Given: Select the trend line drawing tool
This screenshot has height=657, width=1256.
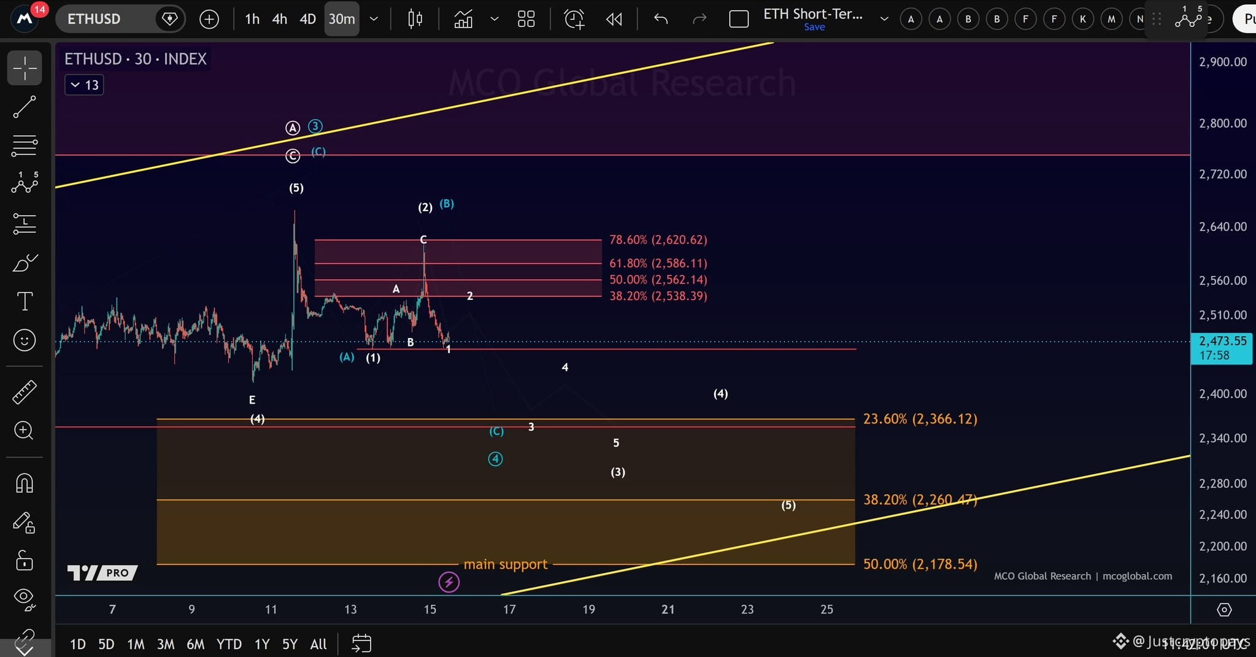Looking at the screenshot, I should (25, 107).
